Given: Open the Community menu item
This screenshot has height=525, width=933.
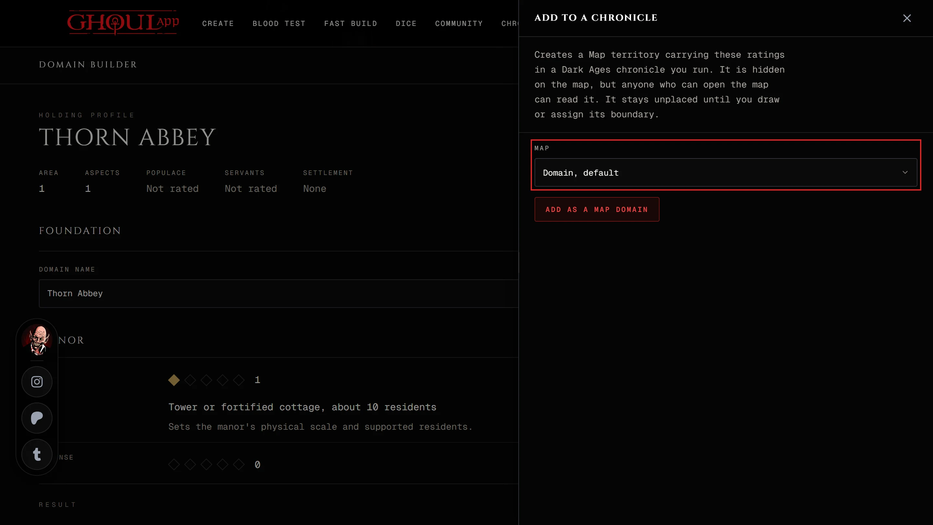Looking at the screenshot, I should [458, 24].
